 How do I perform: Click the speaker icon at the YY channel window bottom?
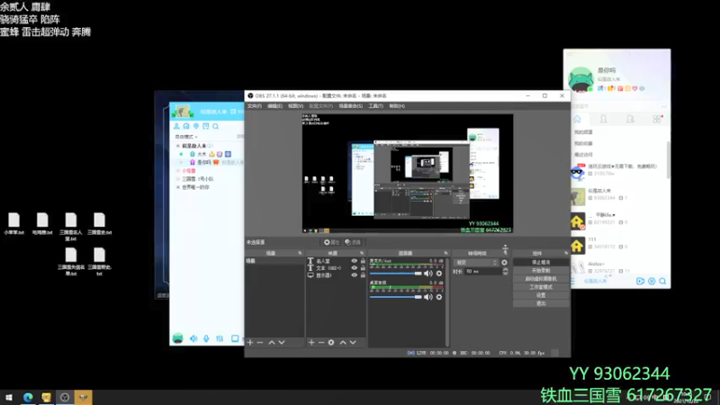(193, 338)
